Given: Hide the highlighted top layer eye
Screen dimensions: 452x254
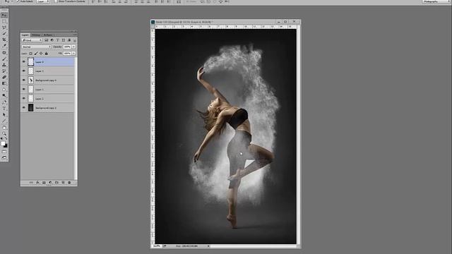Looking at the screenshot, I should click(24, 61).
